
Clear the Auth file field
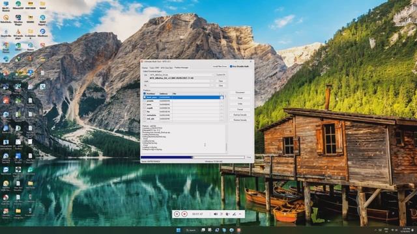pyautogui.click(x=221, y=81)
